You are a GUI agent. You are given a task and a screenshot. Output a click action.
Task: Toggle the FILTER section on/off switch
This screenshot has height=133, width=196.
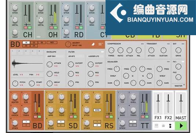pos(102,52)
